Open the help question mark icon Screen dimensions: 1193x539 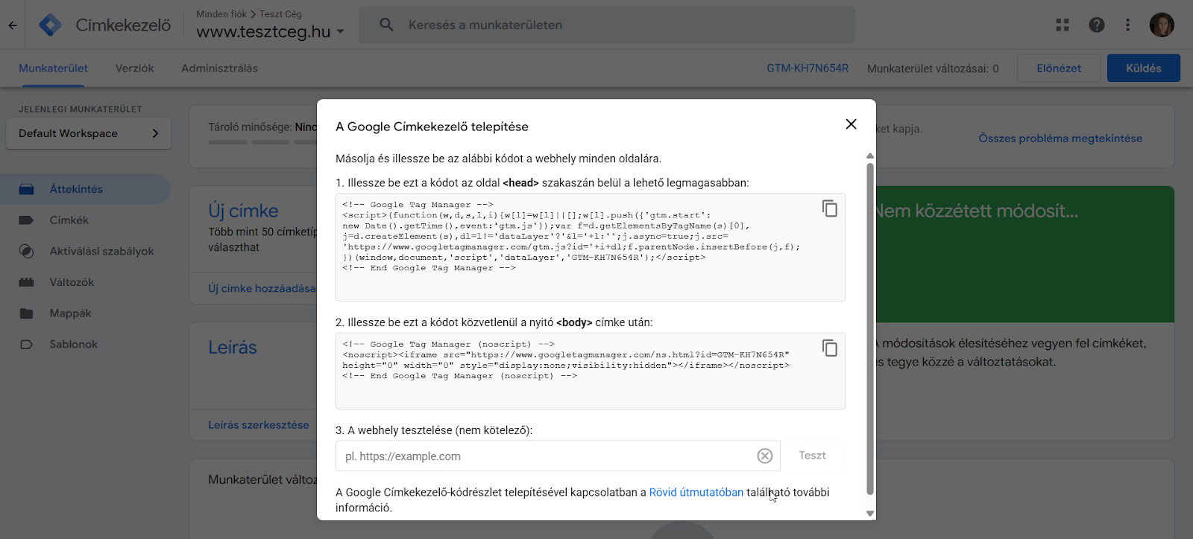pyautogui.click(x=1096, y=25)
